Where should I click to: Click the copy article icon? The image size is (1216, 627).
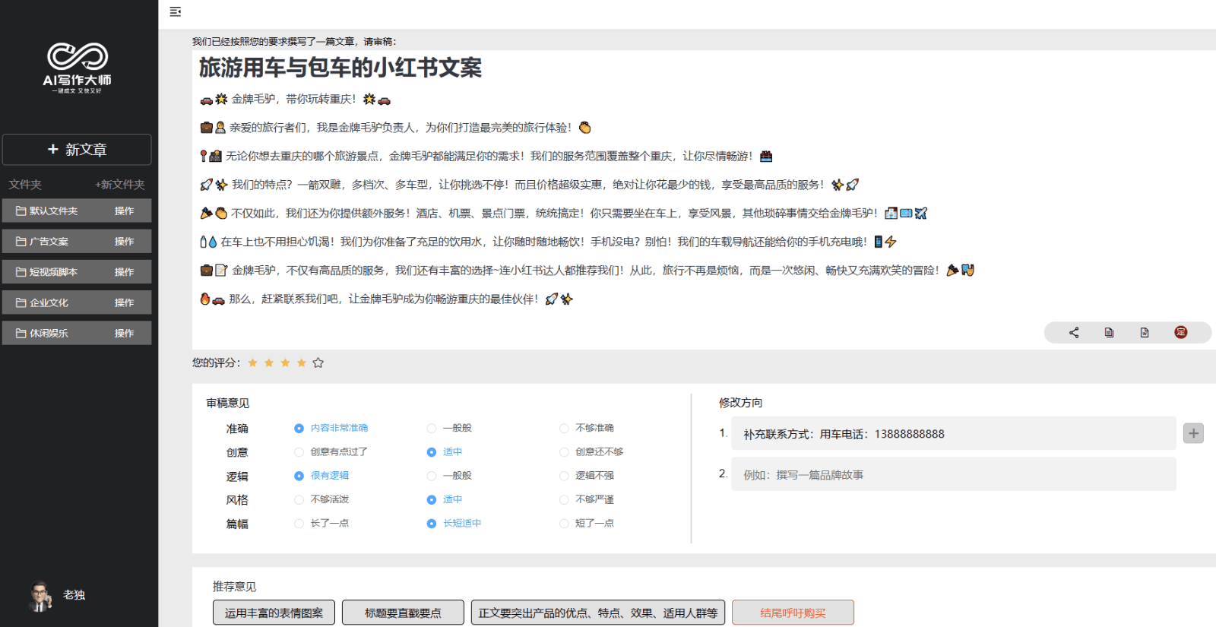tap(1109, 332)
